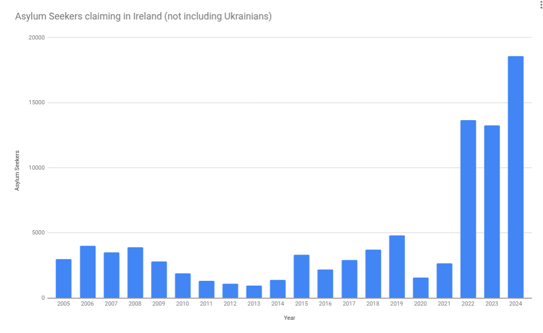Click the 20000 y-axis label
Image resolution: width=543 pixels, height=333 pixels.
pos(37,37)
